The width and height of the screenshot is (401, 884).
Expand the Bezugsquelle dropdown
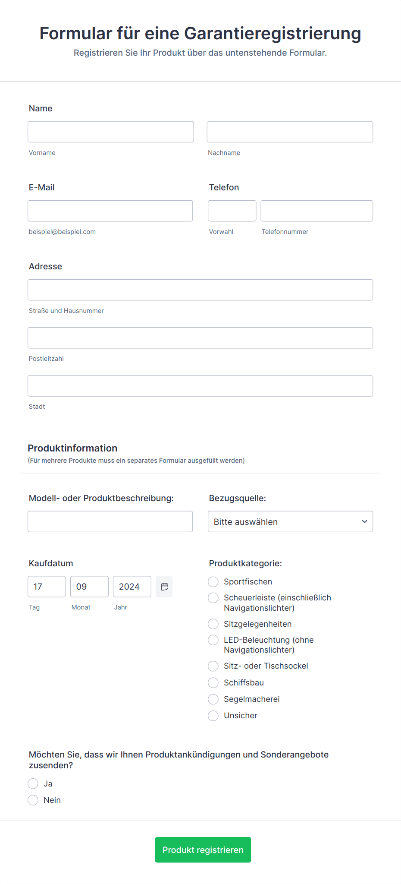point(290,521)
